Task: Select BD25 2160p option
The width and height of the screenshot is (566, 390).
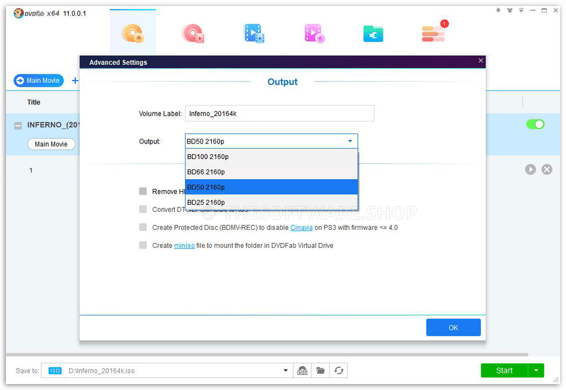Action: 271,202
